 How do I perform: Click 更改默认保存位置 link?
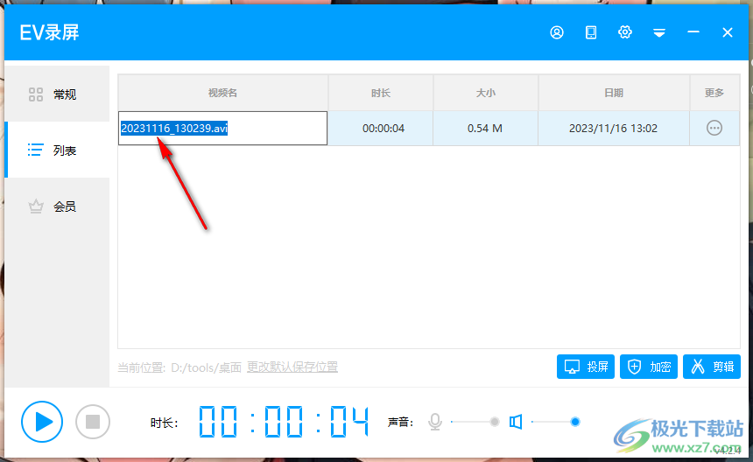[292, 367]
